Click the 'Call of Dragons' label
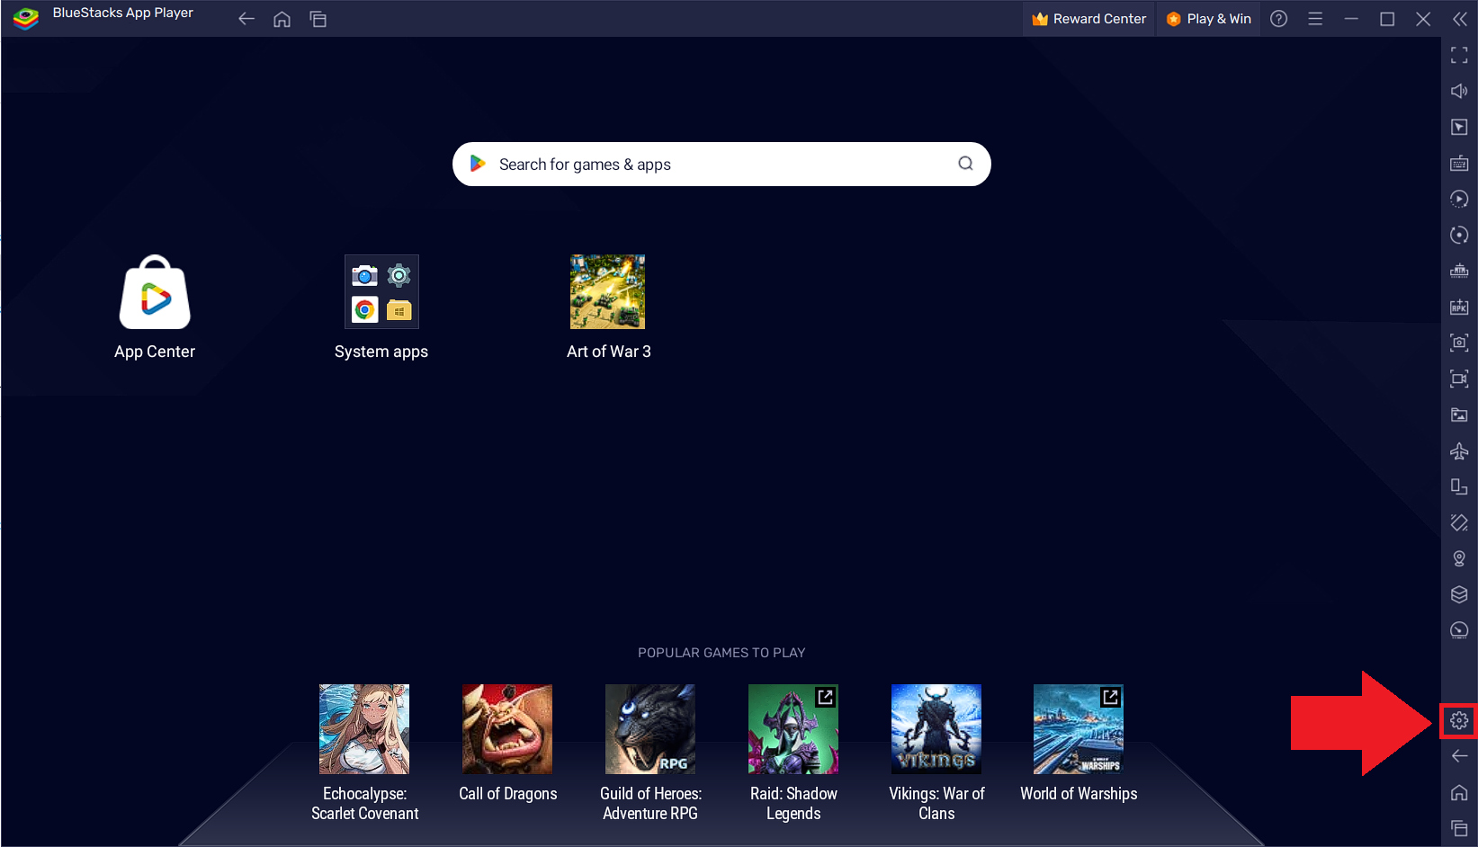 pos(508,794)
